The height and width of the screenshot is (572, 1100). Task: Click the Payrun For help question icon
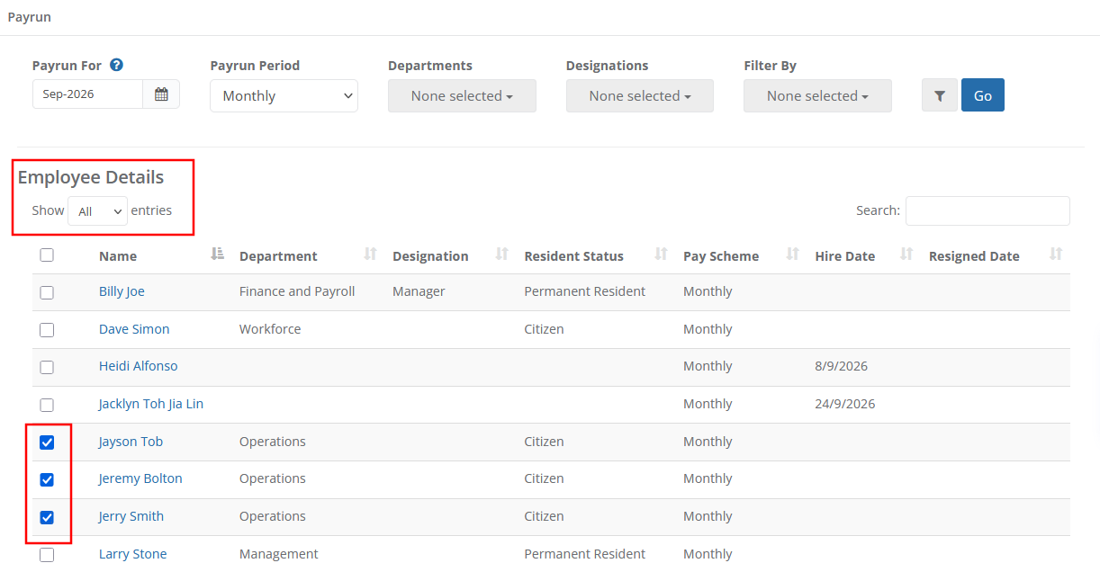click(116, 65)
